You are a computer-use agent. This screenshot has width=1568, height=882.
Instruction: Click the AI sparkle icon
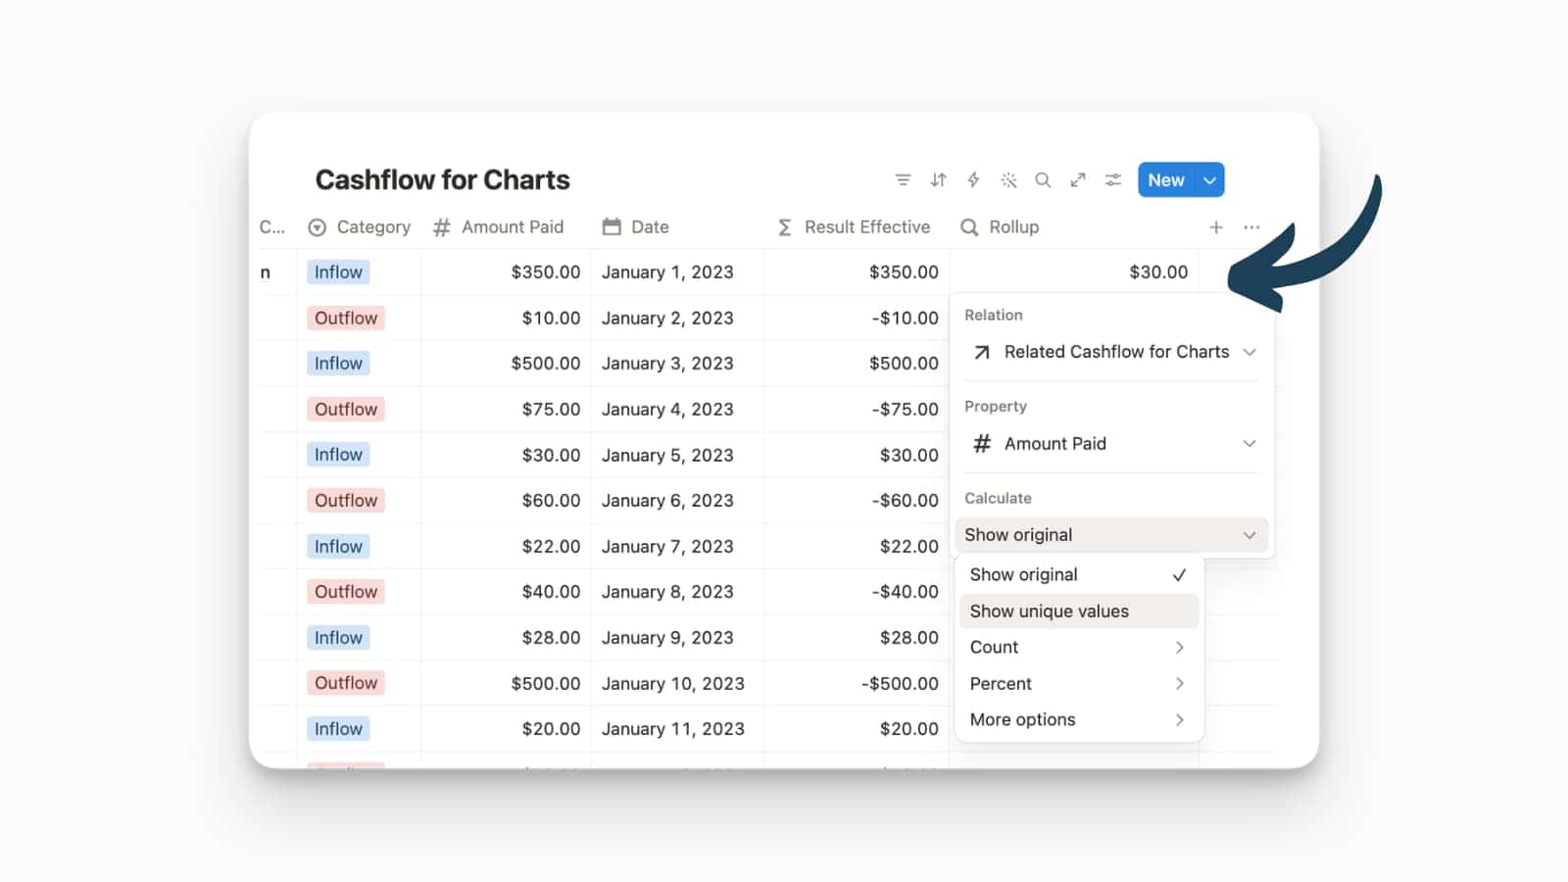click(1008, 180)
